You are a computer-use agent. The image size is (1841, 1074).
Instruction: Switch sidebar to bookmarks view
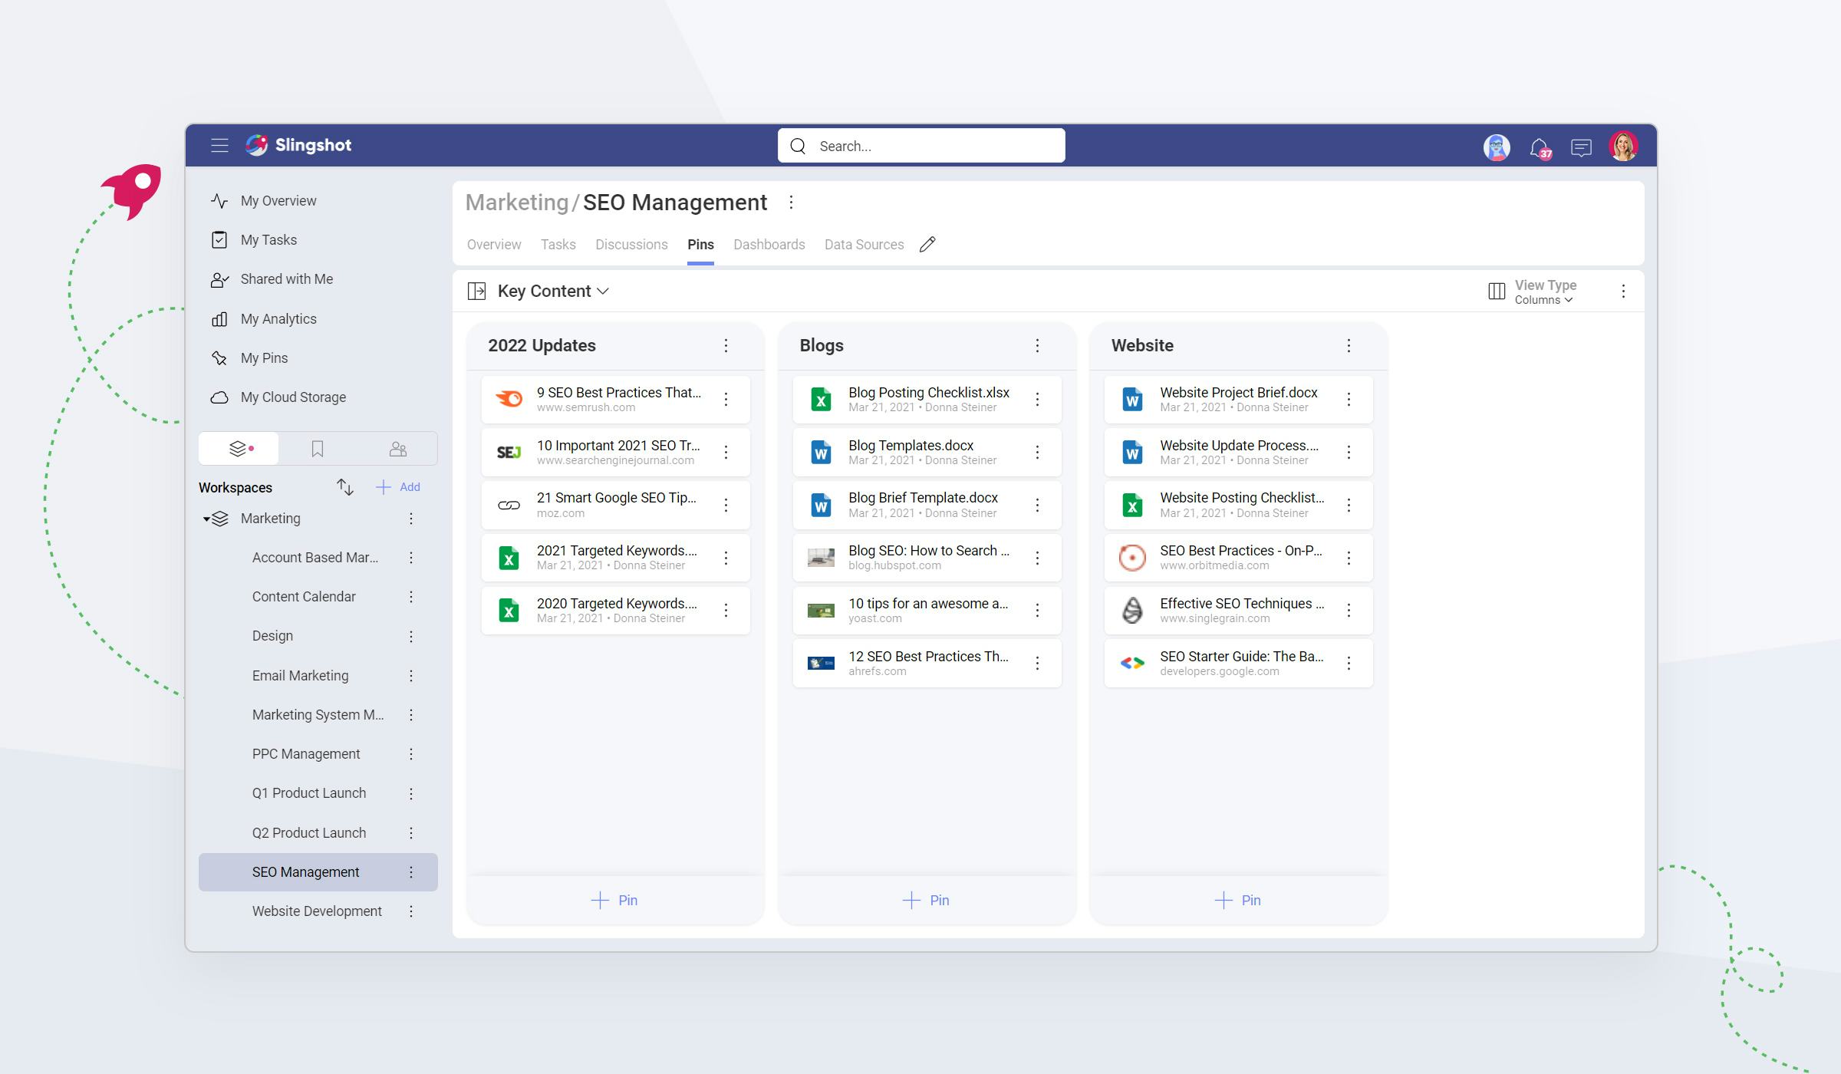[x=318, y=449]
